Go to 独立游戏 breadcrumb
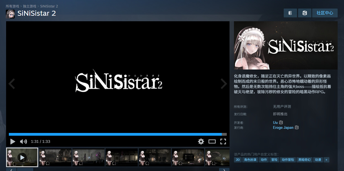 [30, 6]
